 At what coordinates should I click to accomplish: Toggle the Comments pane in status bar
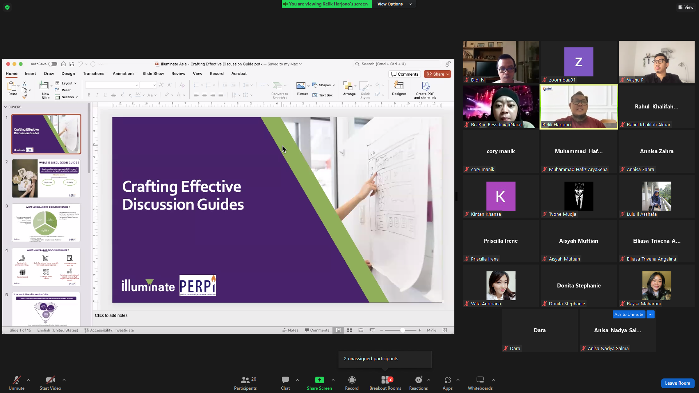click(x=317, y=330)
